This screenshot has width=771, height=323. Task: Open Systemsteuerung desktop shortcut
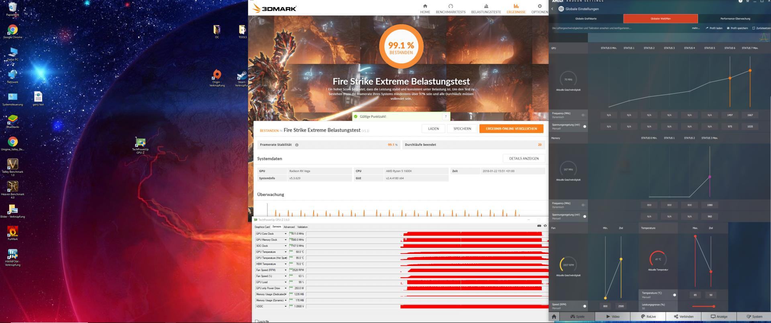pyautogui.click(x=12, y=99)
